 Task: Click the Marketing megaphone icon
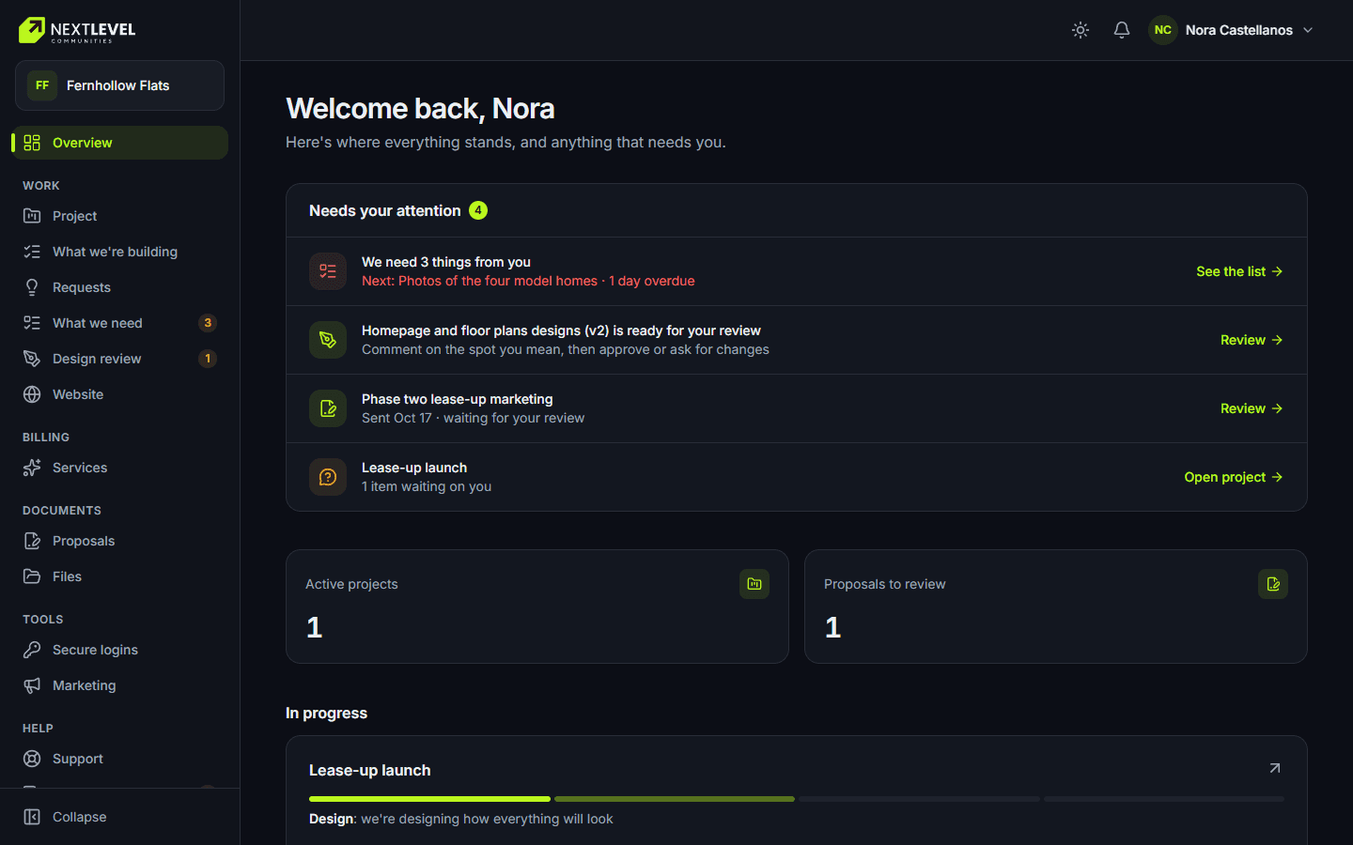(32, 685)
